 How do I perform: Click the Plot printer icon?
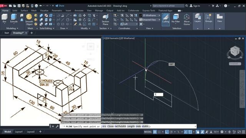[x=36, y=6]
